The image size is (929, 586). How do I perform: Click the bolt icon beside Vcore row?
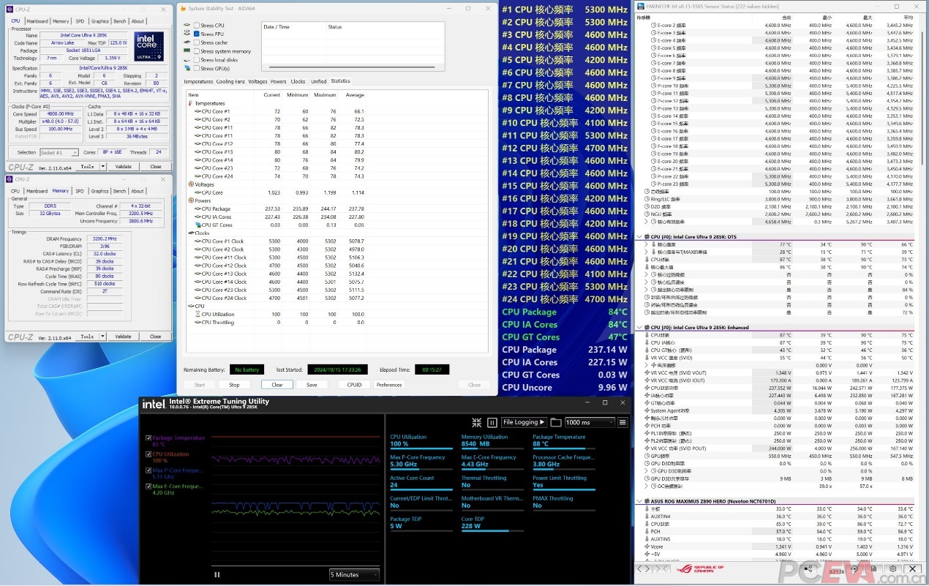point(647,546)
